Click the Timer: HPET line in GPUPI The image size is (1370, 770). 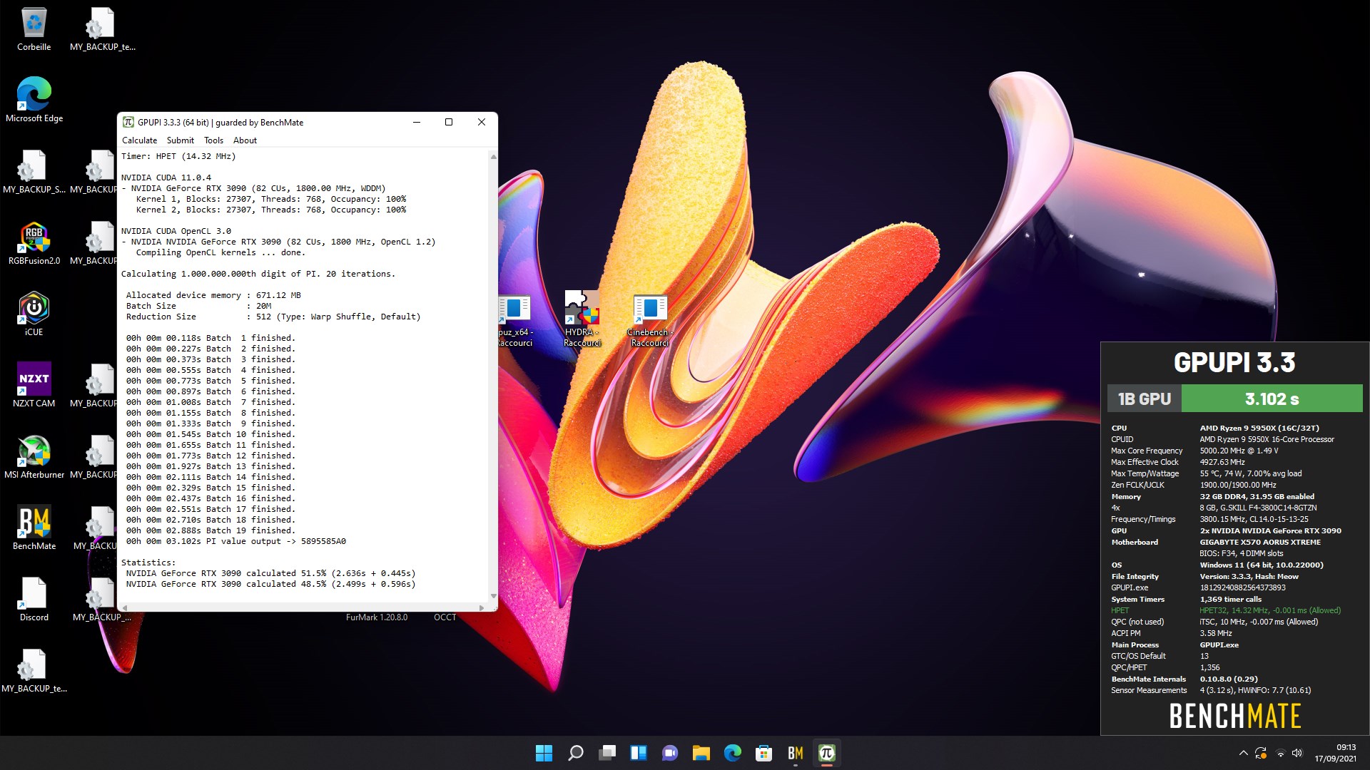tap(178, 156)
